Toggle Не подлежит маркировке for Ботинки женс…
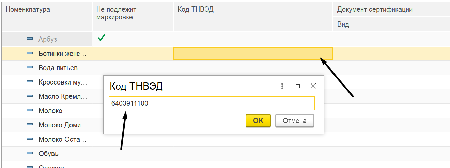The height and width of the screenshot is (168, 450). click(133, 53)
